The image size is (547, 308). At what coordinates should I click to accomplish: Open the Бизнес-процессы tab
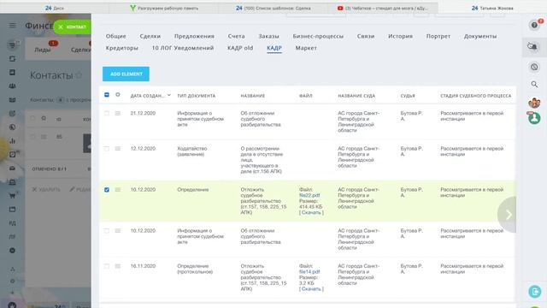318,36
